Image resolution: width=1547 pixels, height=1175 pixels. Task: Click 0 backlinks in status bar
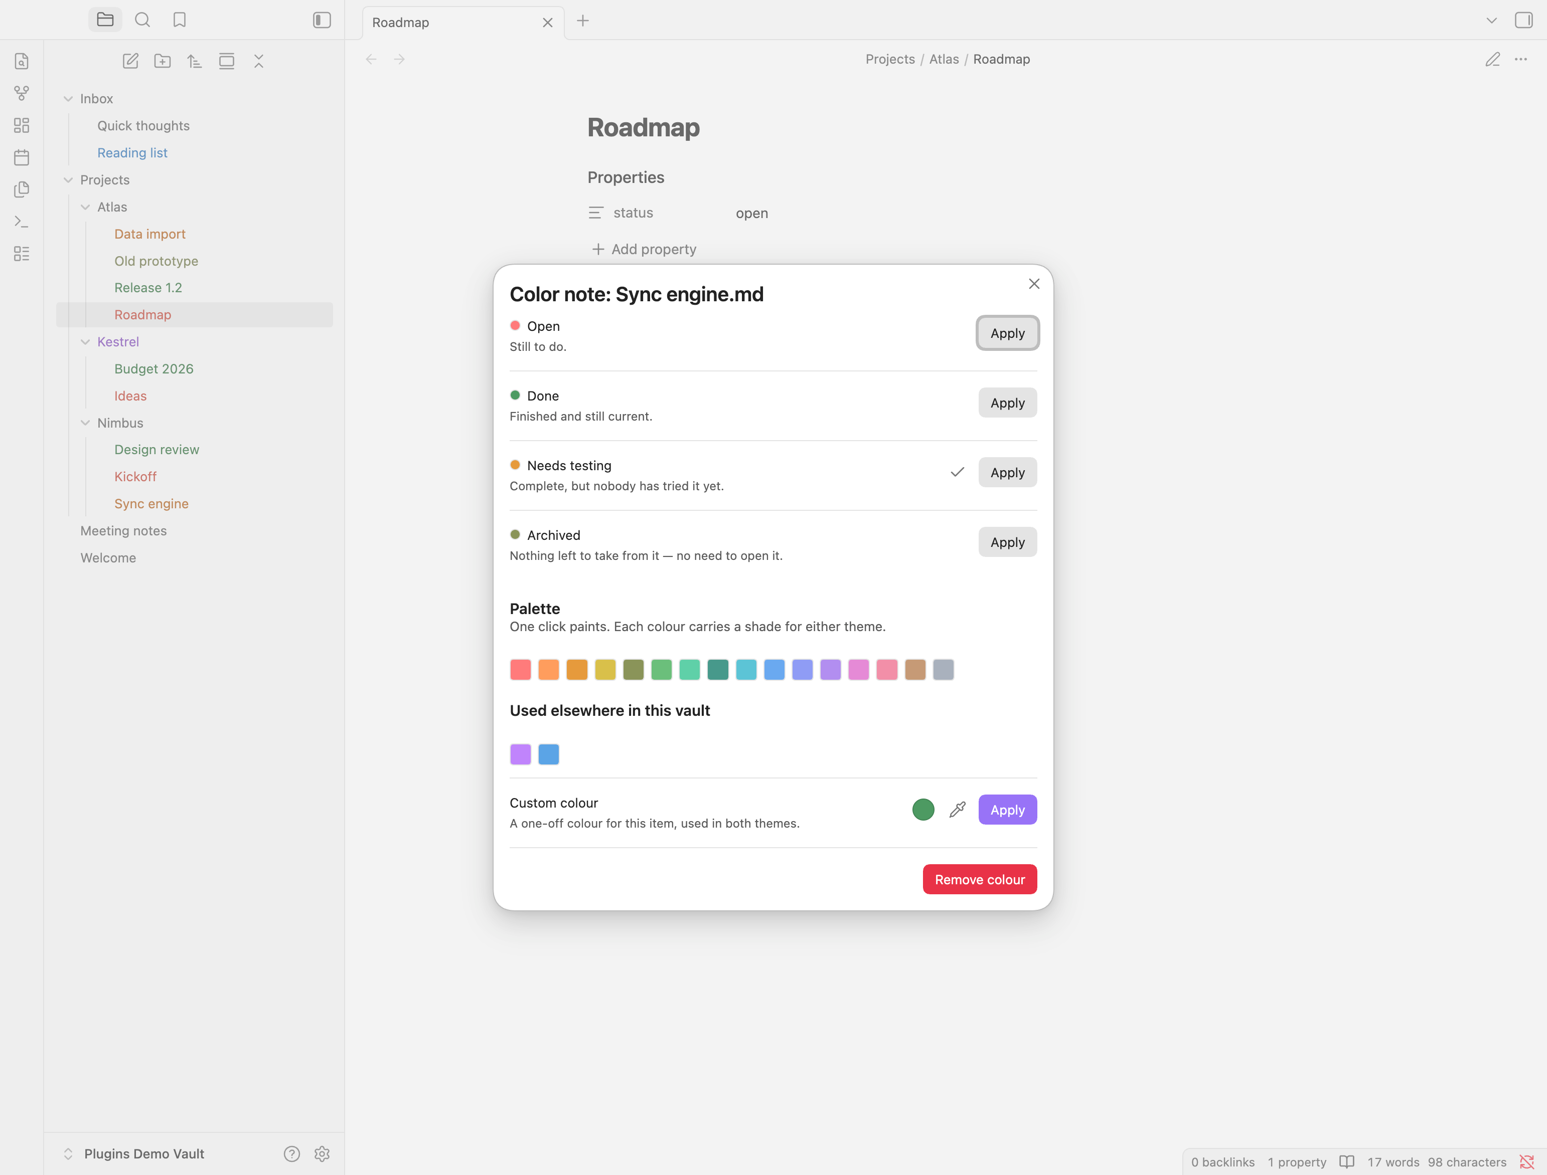click(x=1222, y=1161)
